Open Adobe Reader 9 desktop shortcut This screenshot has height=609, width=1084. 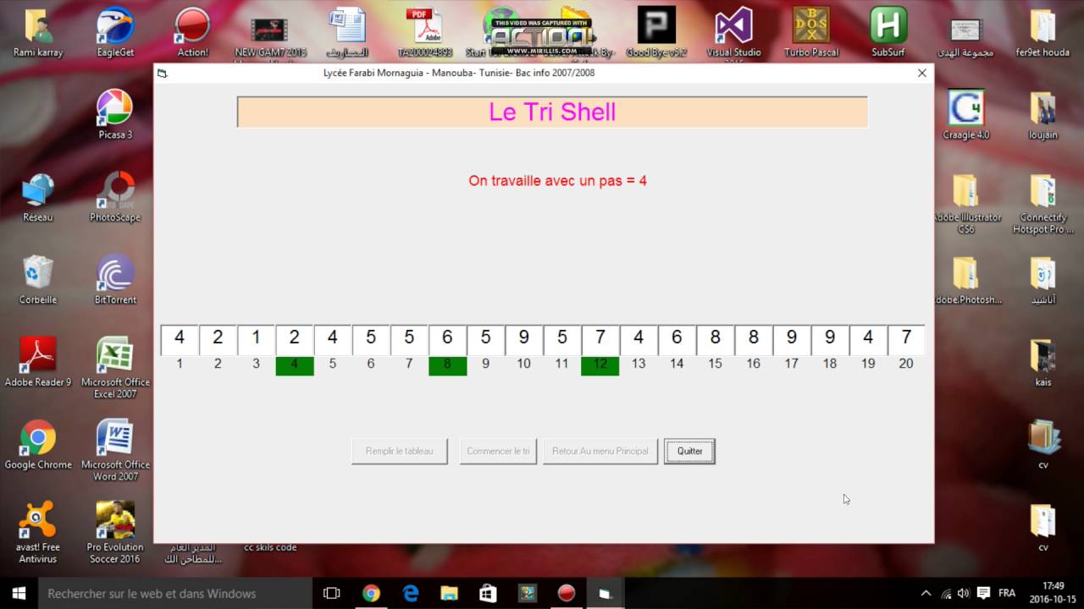pos(38,363)
